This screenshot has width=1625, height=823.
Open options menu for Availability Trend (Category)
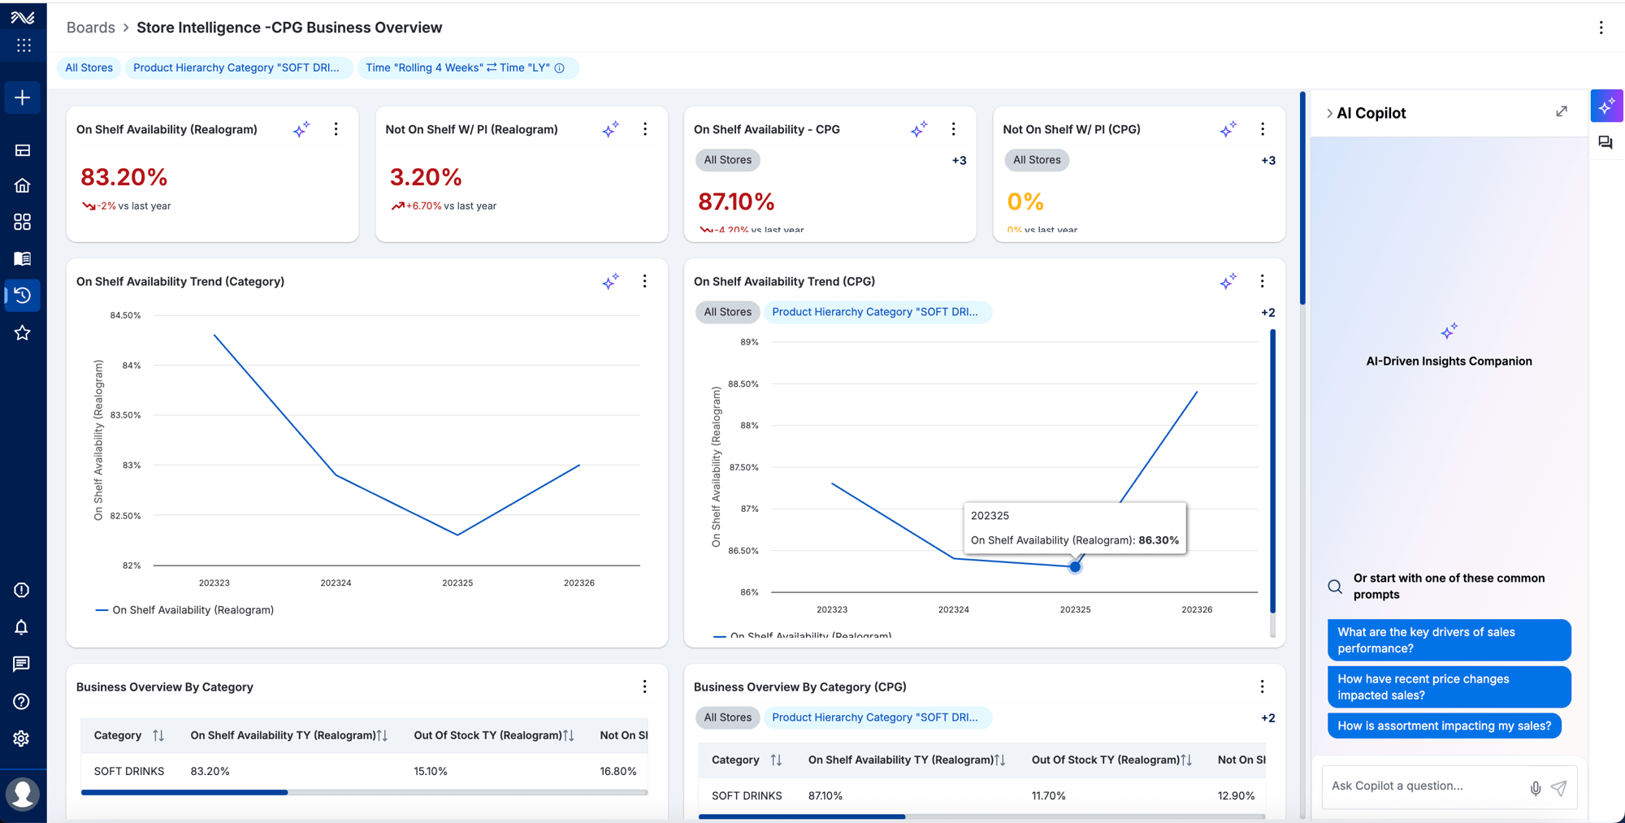645,281
